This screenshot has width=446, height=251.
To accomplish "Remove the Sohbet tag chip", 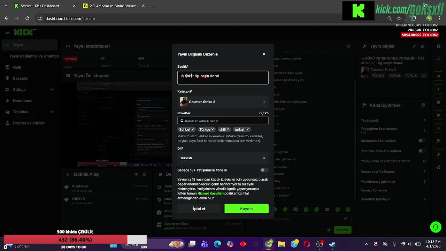I will [x=192, y=129].
